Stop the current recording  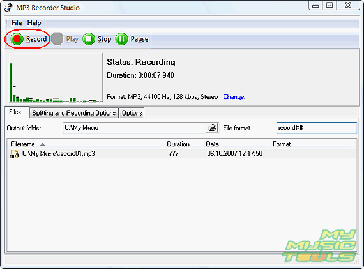pos(97,39)
